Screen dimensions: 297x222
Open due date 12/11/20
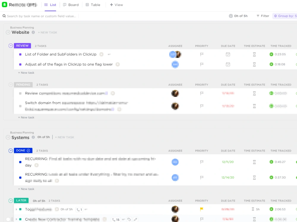pos(228,162)
